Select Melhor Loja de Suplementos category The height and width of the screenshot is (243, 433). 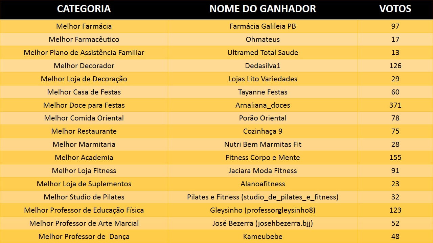pos(84,184)
